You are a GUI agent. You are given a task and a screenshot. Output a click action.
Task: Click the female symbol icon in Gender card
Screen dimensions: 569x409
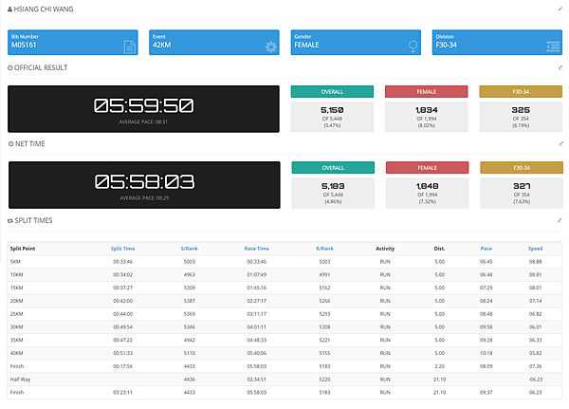413,46
